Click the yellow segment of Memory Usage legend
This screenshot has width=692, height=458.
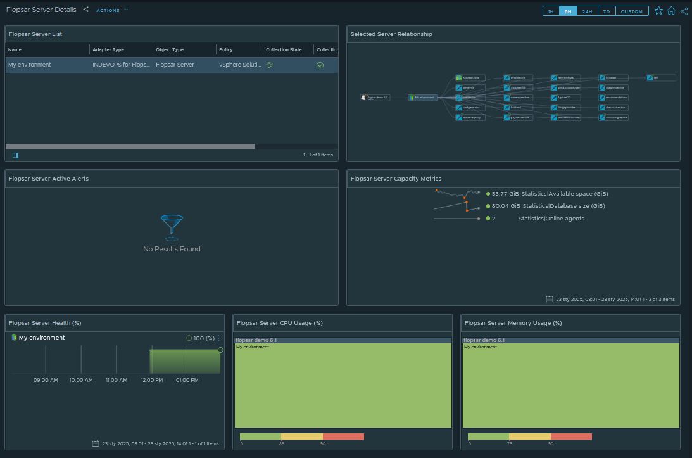tap(529, 436)
